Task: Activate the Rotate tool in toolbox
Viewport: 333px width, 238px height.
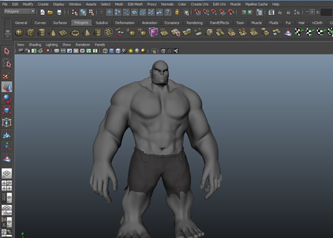Action: (7, 99)
